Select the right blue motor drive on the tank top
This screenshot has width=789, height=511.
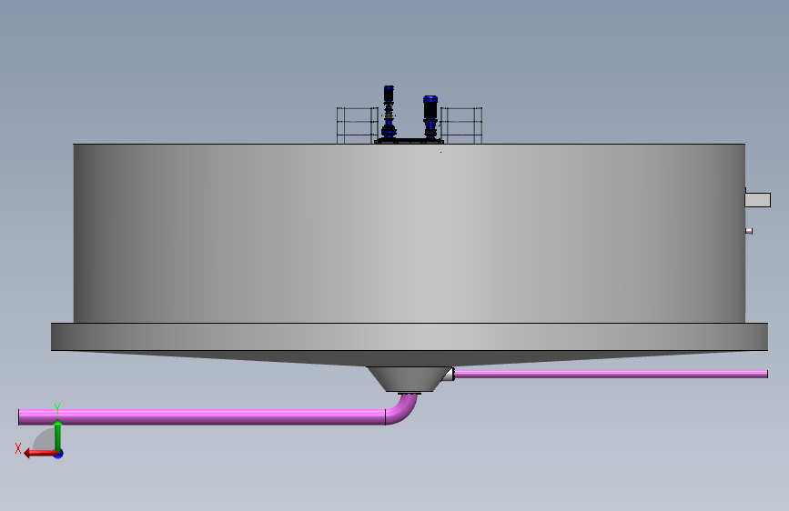coord(430,116)
